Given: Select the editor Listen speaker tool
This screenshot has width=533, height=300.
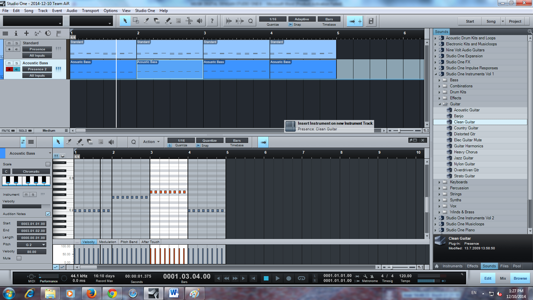Looking at the screenshot, I should (x=111, y=142).
